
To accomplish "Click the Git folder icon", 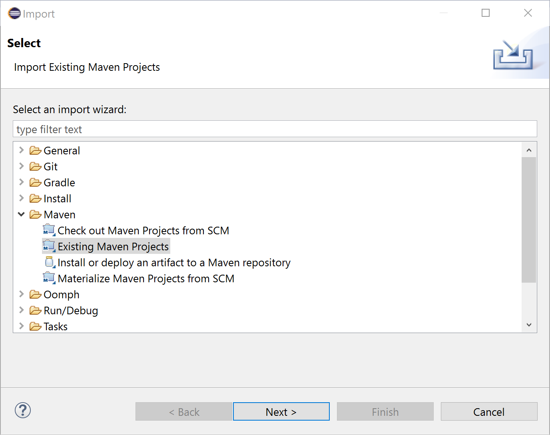I will pos(36,167).
